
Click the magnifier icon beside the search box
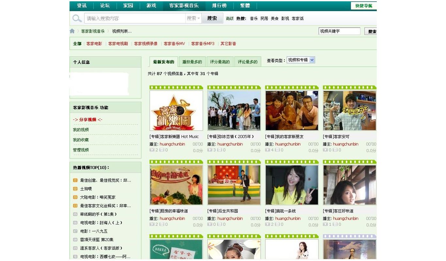tap(77, 18)
